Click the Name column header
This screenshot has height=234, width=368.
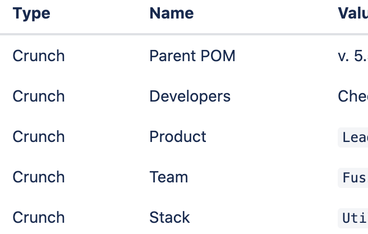point(172,13)
